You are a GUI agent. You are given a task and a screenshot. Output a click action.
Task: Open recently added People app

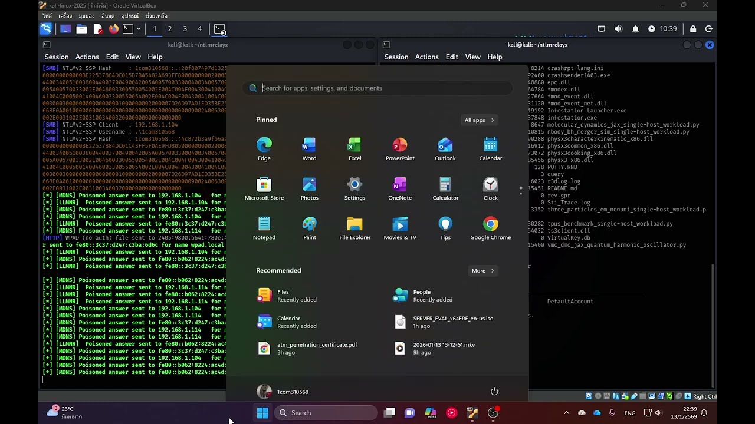(424, 296)
